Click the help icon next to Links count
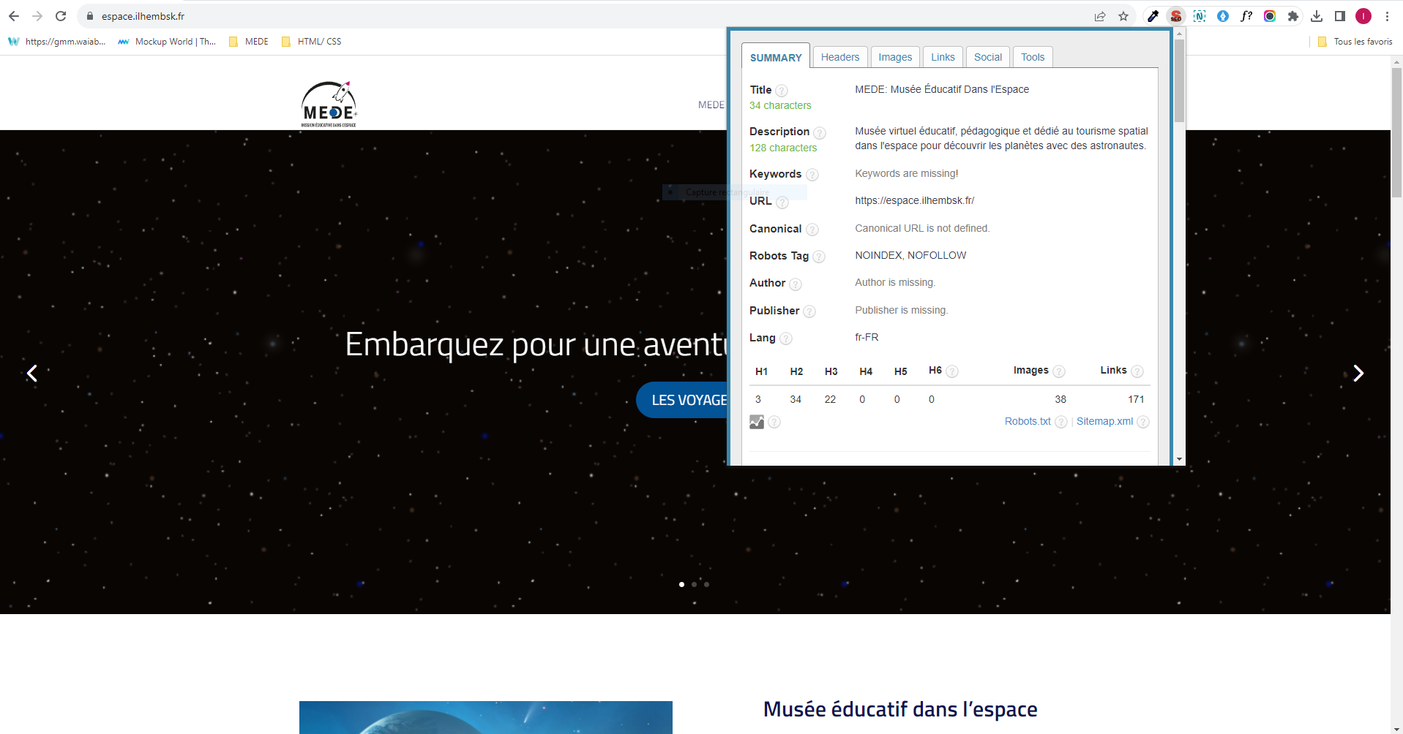Image resolution: width=1403 pixels, height=734 pixels. [1137, 371]
